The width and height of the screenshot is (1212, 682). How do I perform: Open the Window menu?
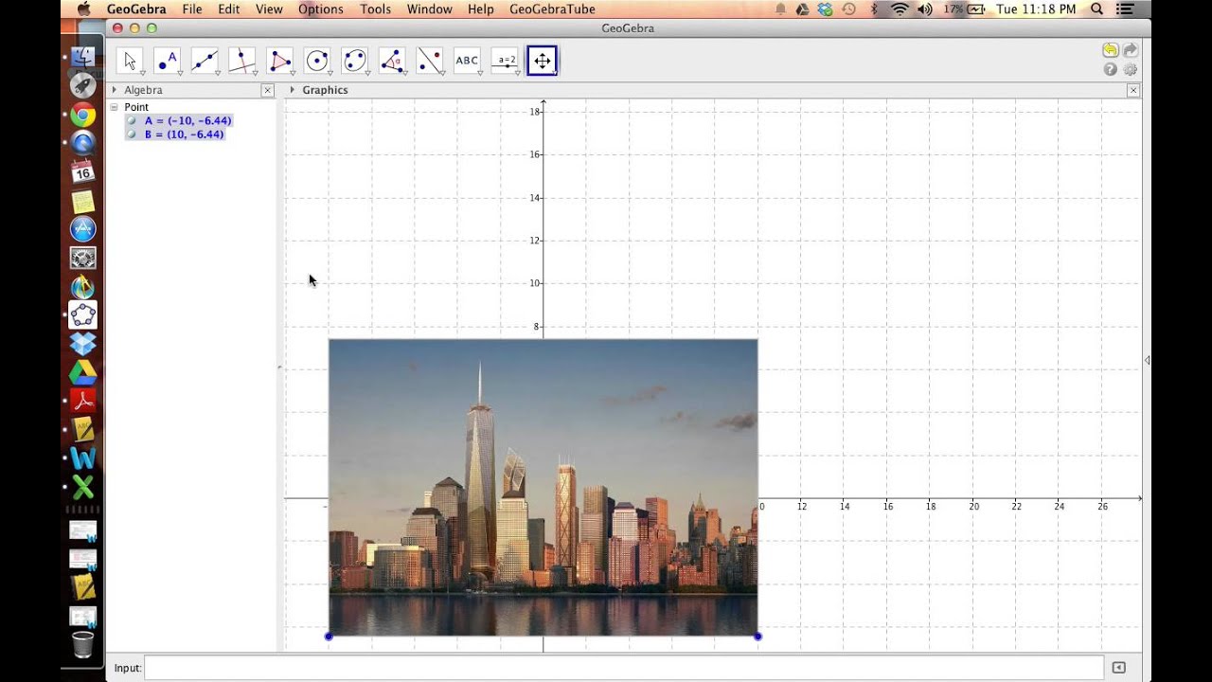429,9
